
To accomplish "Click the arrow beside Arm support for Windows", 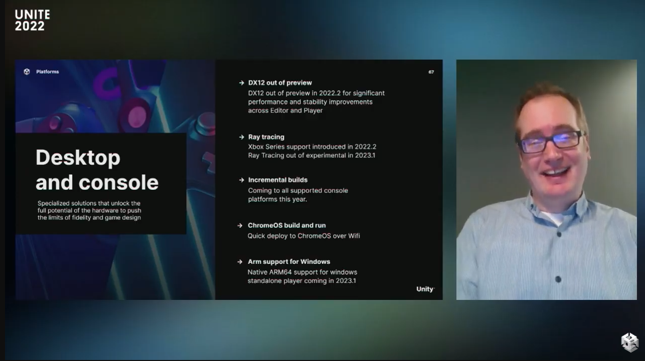I will [241, 262].
